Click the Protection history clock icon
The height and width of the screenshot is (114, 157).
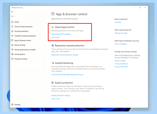pyautogui.click(x=12, y=59)
